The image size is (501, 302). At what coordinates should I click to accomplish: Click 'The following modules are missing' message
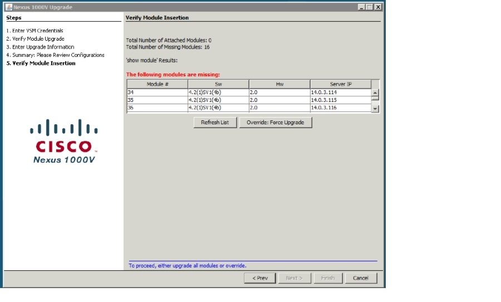coord(173,75)
